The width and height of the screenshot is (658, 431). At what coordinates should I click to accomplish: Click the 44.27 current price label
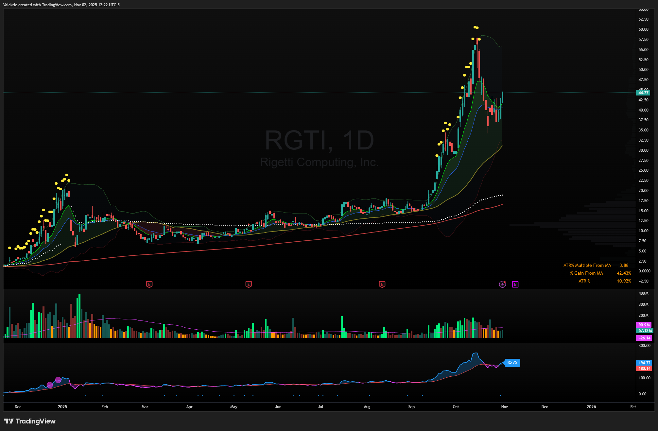click(643, 93)
